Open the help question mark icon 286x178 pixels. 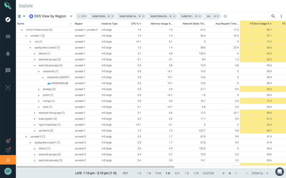tap(8, 150)
